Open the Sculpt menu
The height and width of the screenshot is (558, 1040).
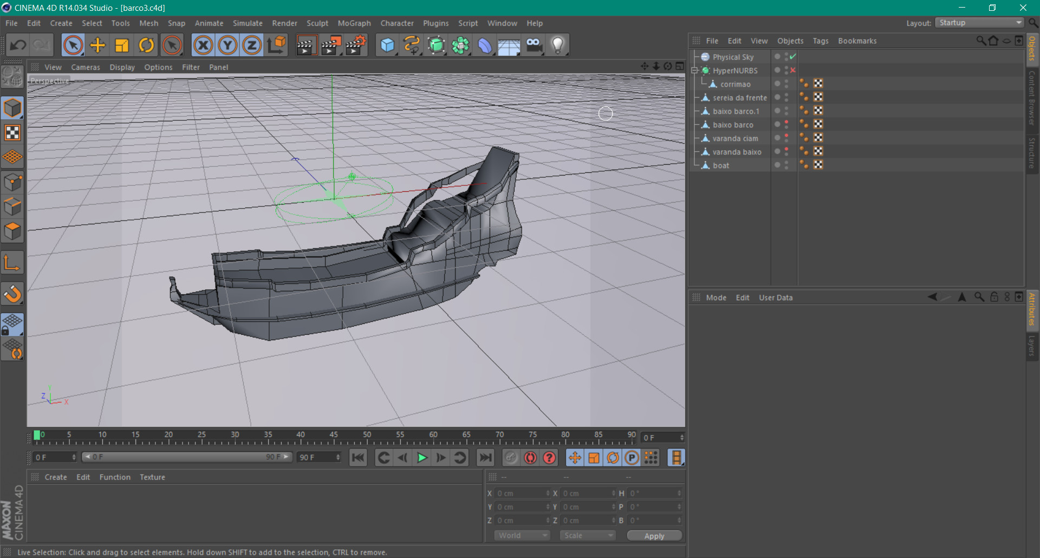(x=317, y=23)
